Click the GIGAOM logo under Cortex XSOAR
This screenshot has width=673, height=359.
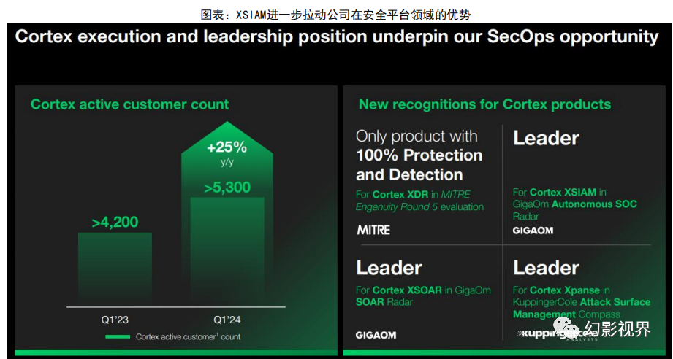pyautogui.click(x=376, y=335)
